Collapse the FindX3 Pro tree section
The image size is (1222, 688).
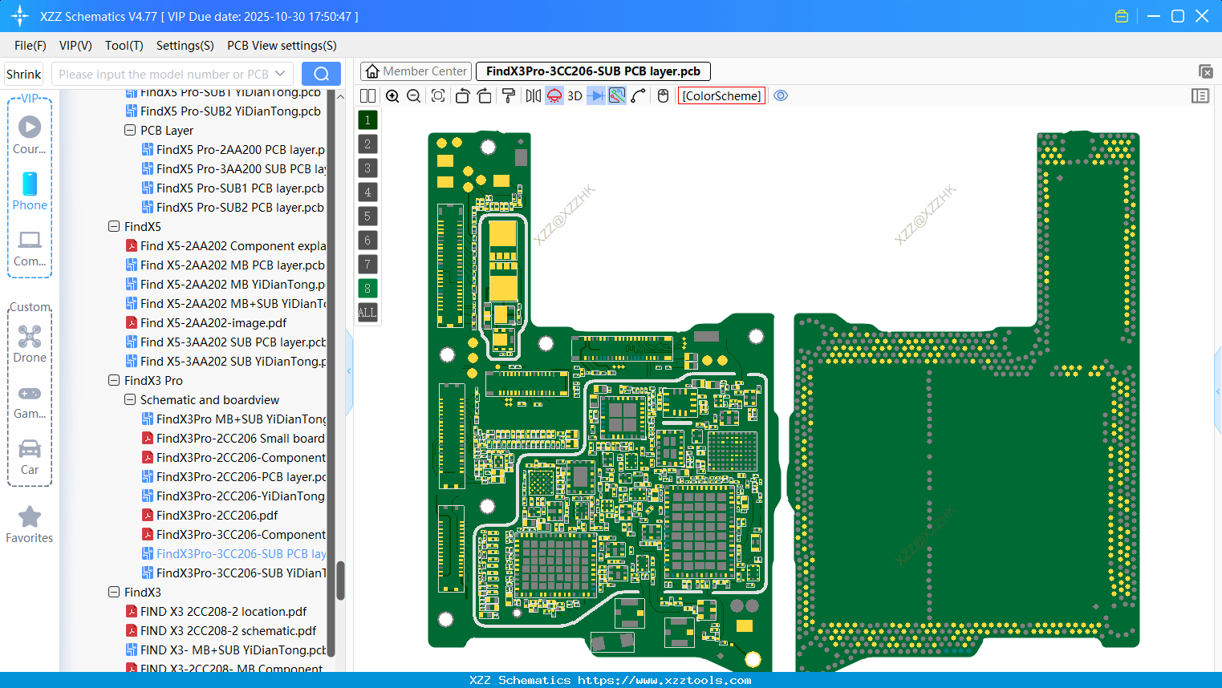[114, 380]
